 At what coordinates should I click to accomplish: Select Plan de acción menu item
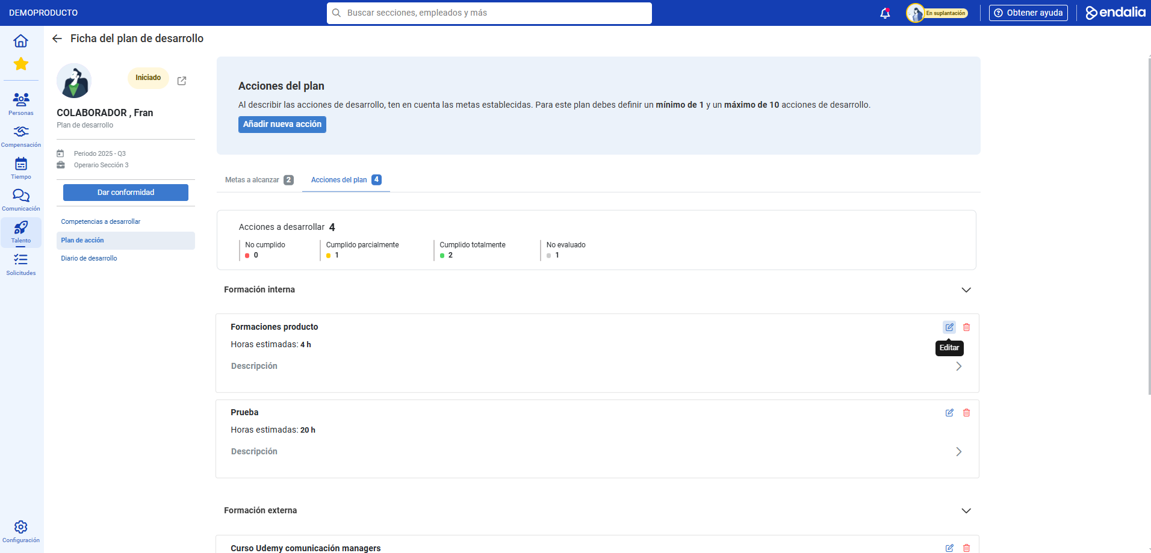coord(126,241)
